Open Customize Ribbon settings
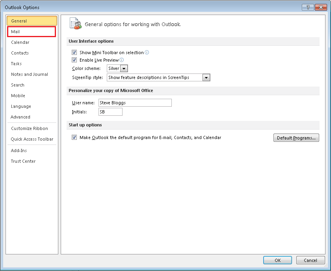 point(32,128)
